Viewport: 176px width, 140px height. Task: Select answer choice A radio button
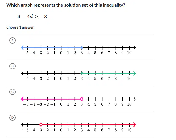pyautogui.click(x=12, y=40)
